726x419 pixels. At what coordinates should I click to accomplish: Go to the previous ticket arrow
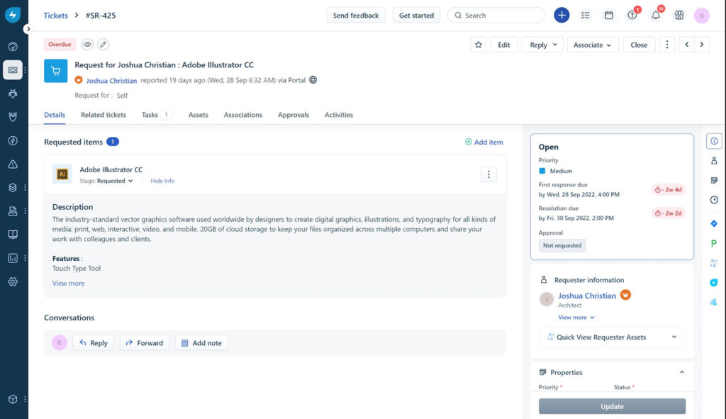click(686, 45)
